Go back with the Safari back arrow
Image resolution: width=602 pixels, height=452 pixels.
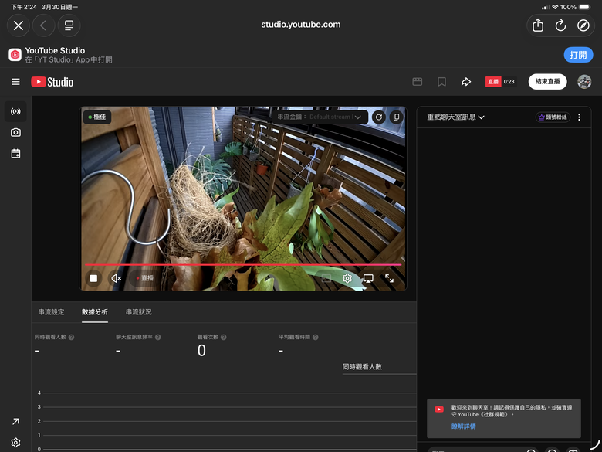coord(43,25)
